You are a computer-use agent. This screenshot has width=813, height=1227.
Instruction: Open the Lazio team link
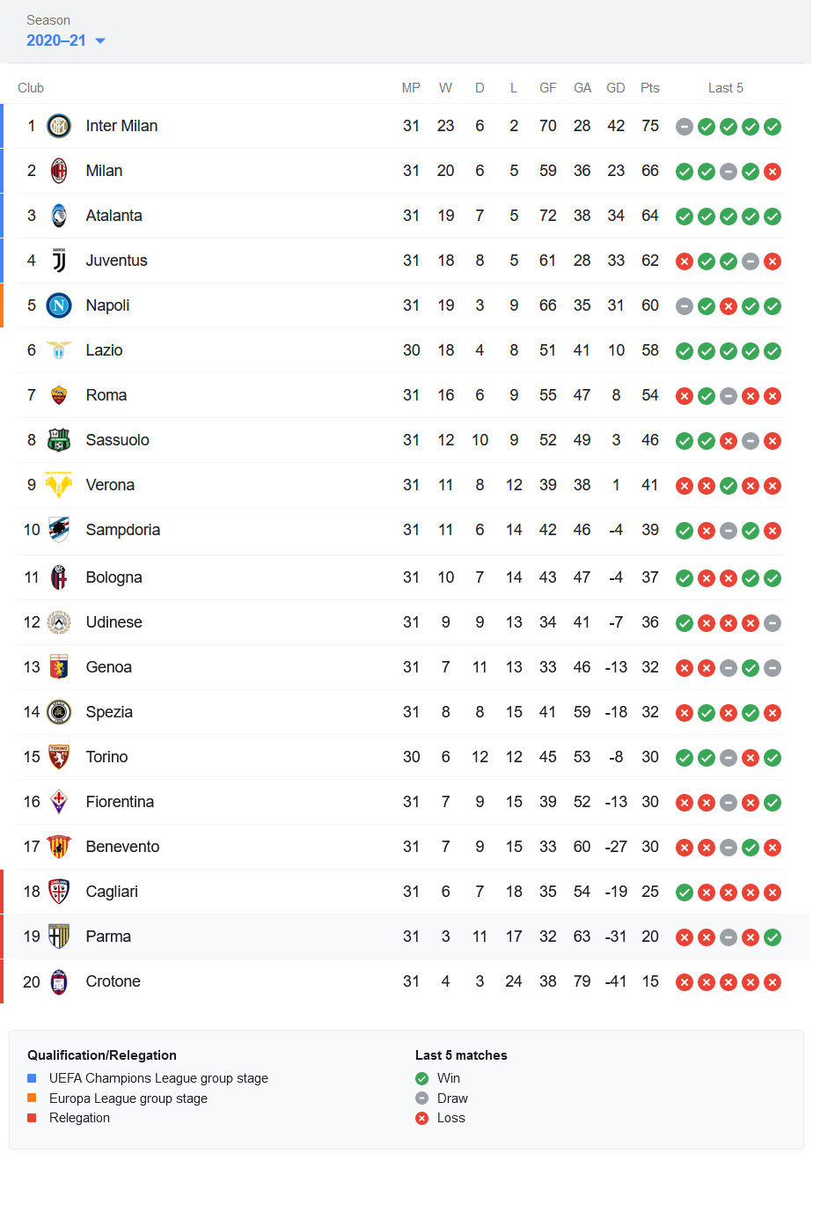click(x=104, y=350)
